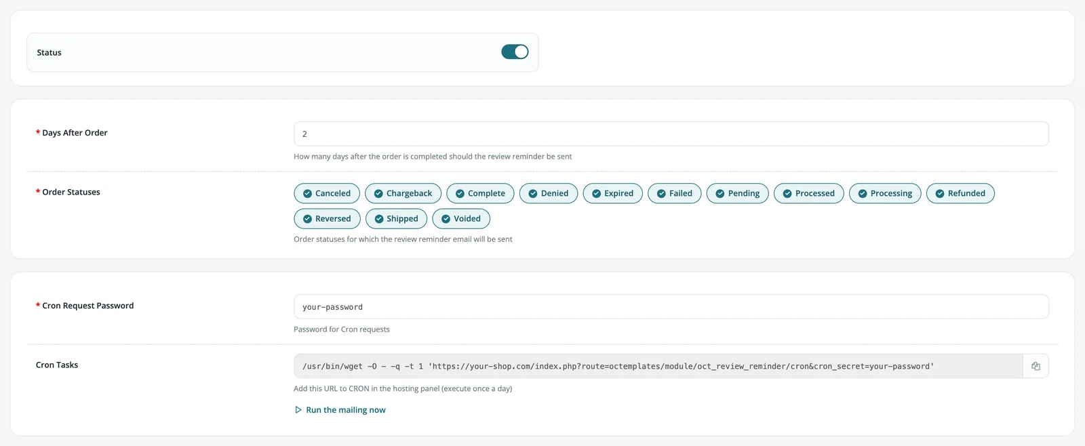Edit the Cron Request Password field
1085x446 pixels.
point(671,306)
